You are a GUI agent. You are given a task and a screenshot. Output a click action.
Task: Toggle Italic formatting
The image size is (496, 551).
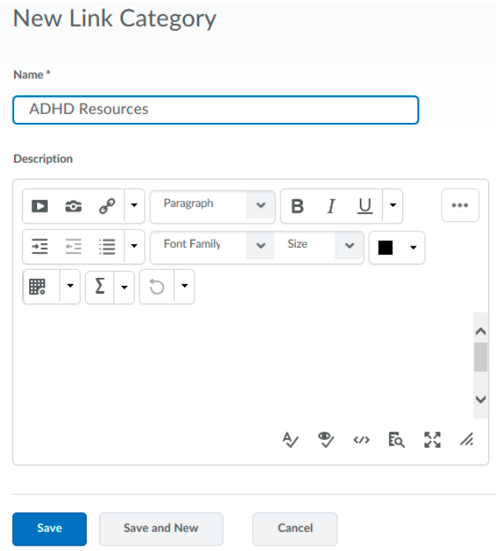click(331, 206)
